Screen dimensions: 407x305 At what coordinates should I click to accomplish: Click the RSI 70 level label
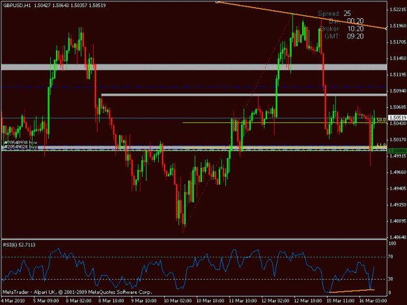click(x=391, y=257)
